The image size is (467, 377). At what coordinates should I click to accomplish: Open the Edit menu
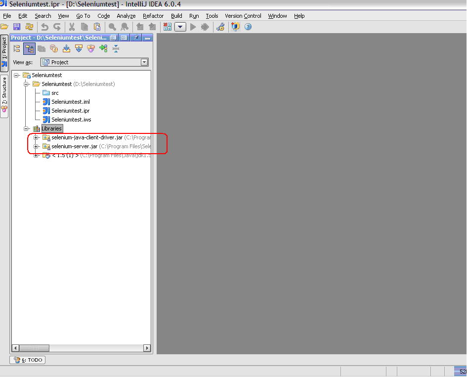(23, 16)
